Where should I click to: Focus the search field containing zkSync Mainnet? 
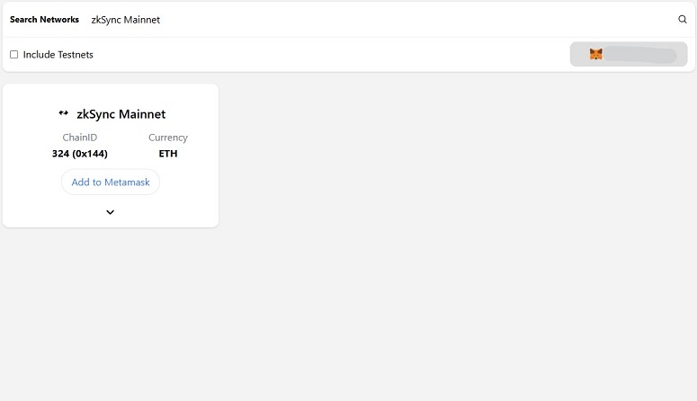(378, 20)
